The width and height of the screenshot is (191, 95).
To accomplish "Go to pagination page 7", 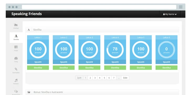I will coord(114,78).
